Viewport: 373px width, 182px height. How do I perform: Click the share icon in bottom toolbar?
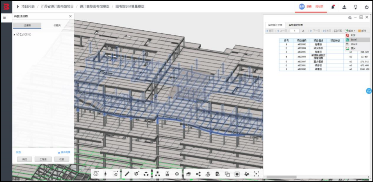pos(198,174)
